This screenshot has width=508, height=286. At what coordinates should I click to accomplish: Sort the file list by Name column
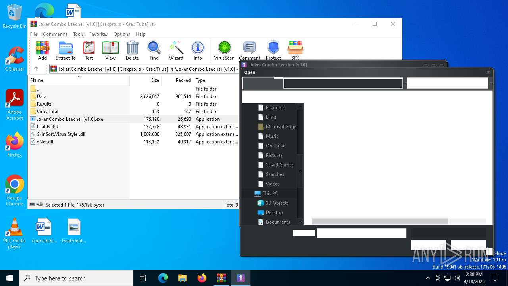[x=79, y=80]
